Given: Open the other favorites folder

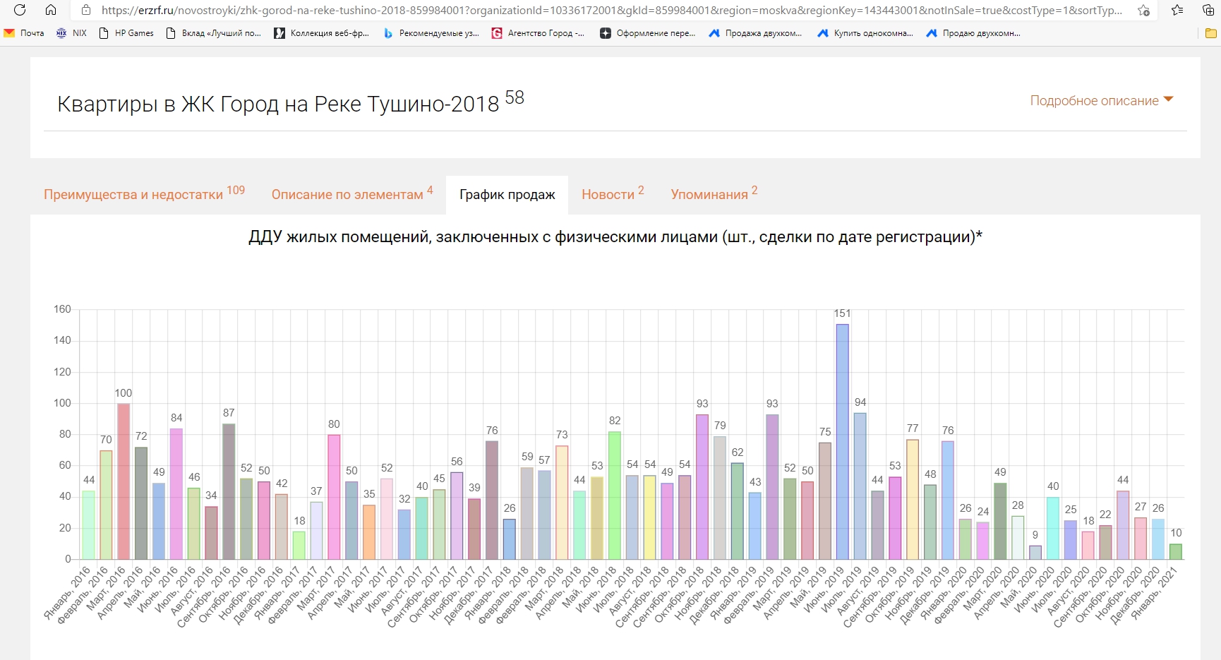Looking at the screenshot, I should tap(1211, 33).
